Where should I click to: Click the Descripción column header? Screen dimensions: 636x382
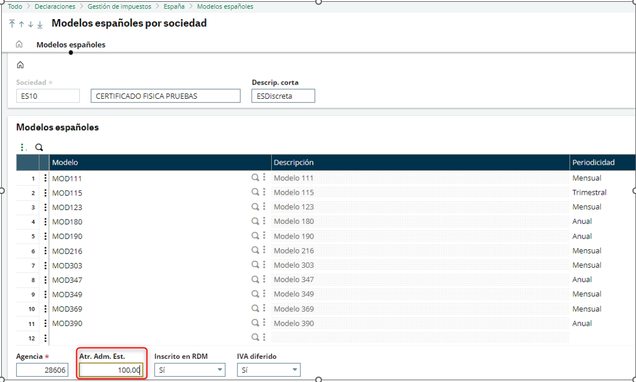coord(420,162)
